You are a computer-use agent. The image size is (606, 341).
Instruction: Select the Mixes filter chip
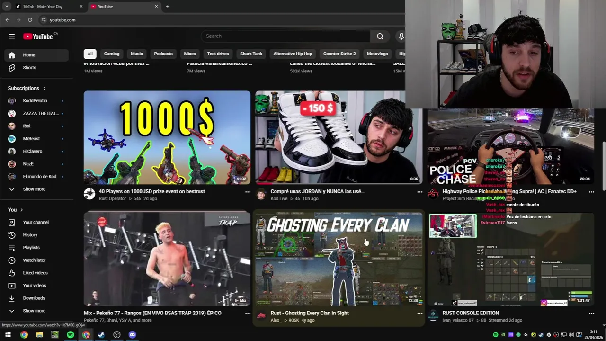[190, 54]
